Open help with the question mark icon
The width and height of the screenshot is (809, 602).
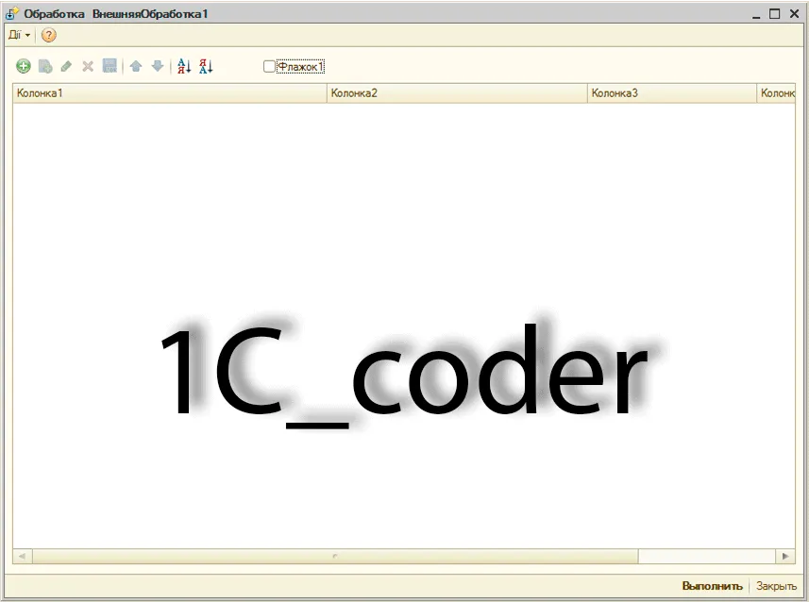click(x=48, y=35)
